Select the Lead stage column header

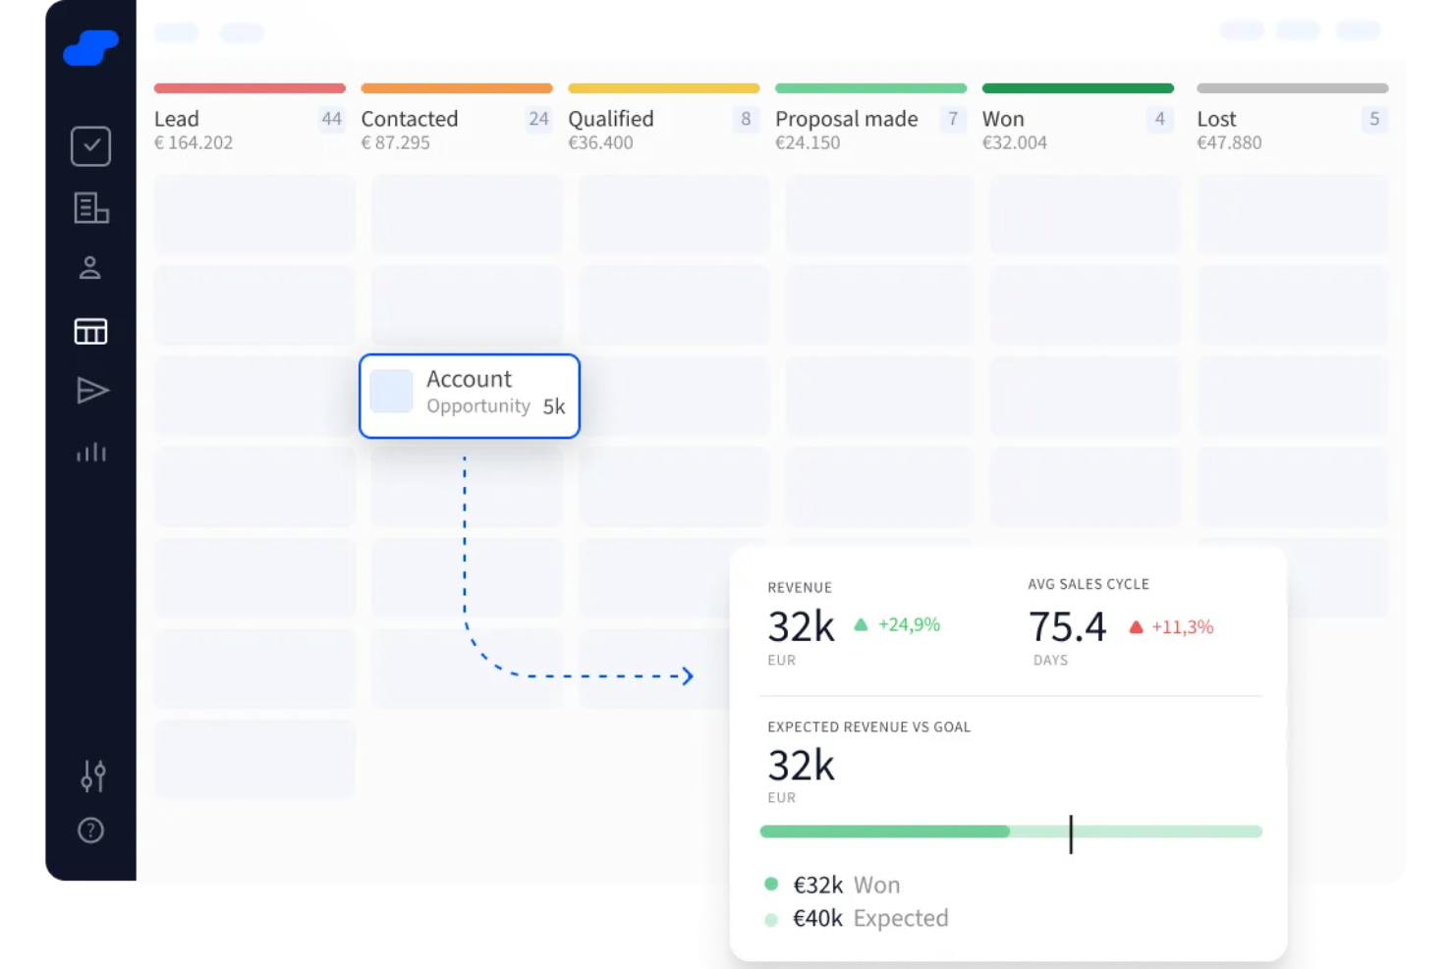coord(176,118)
